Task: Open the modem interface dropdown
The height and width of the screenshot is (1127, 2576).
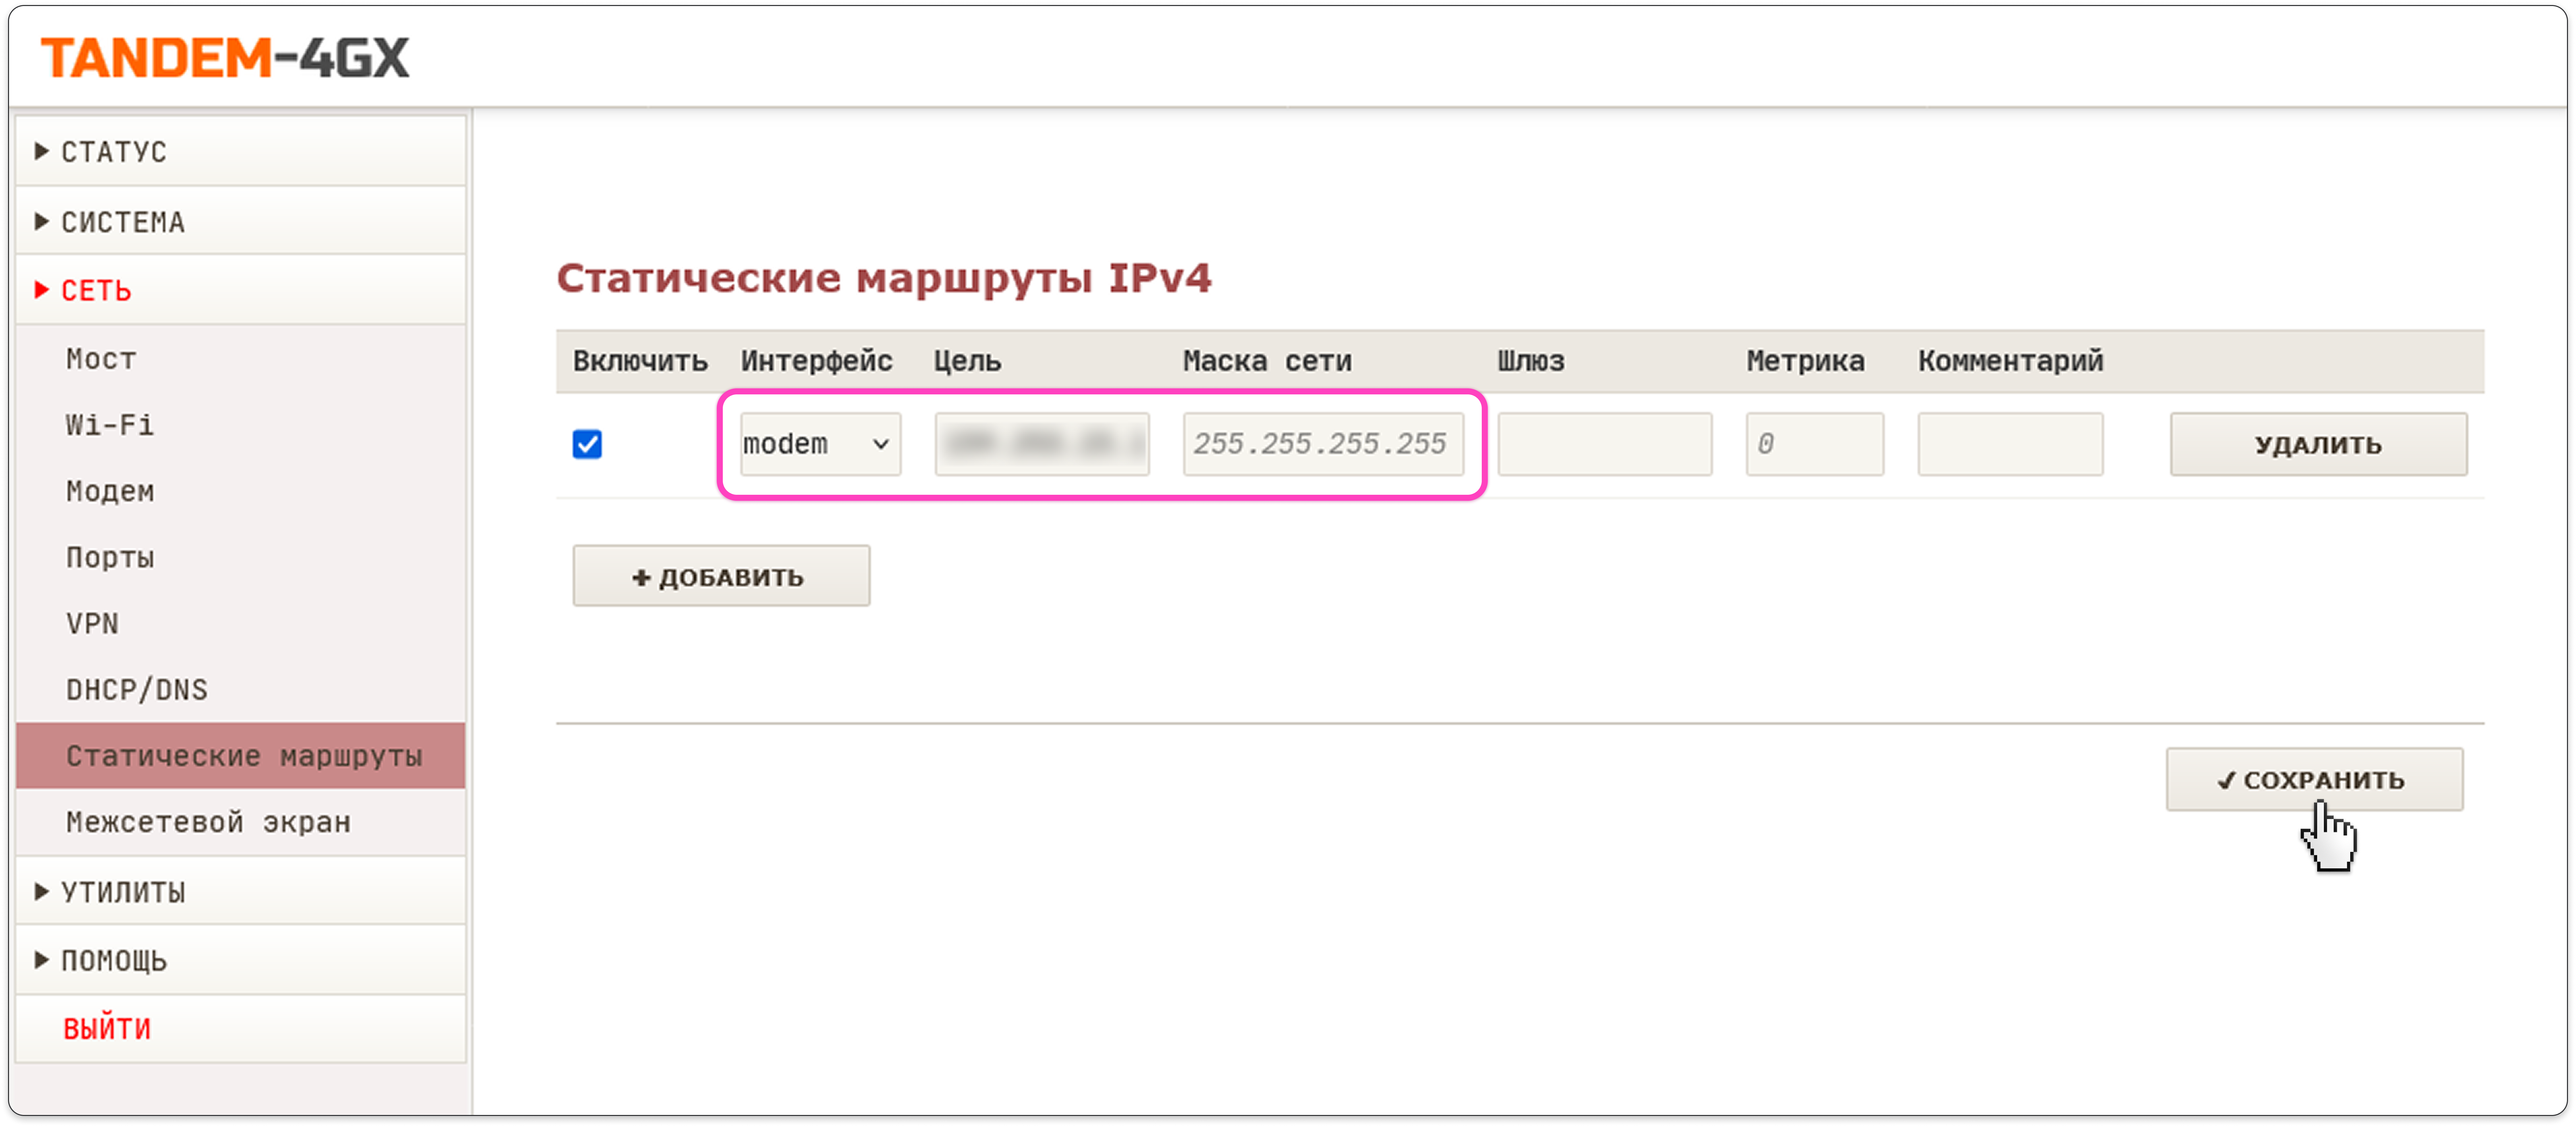Action: coord(819,444)
